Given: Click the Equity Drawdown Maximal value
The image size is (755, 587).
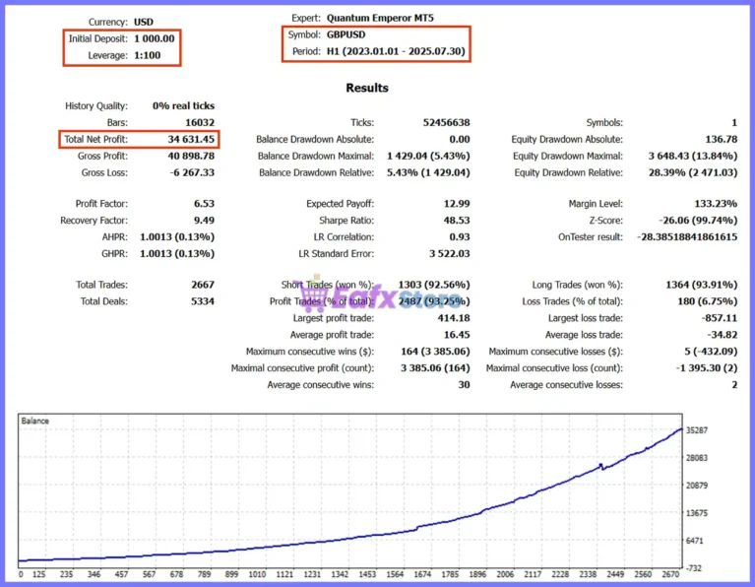Looking at the screenshot, I should coord(692,157).
